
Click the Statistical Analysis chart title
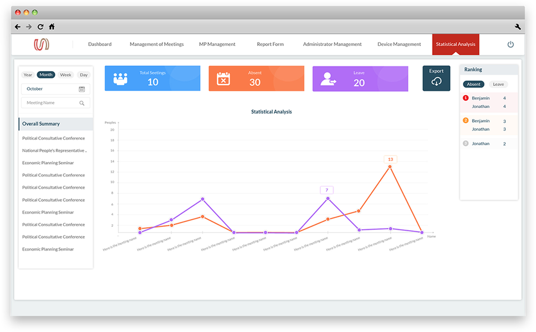point(272,112)
